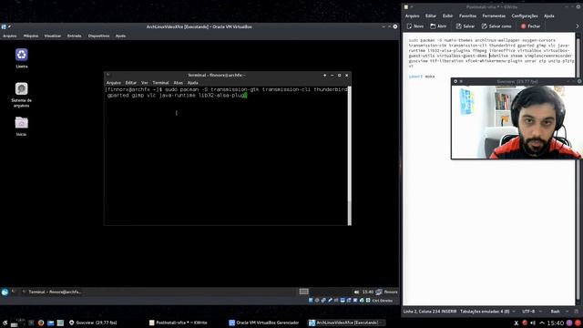Select Terminal task in Xfce panel
The width and height of the screenshot is (583, 328).
click(51, 292)
